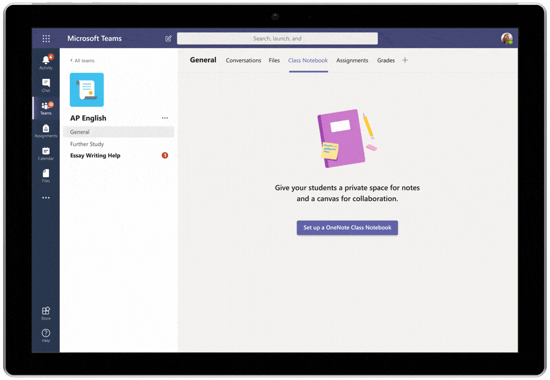Viewport: 550px width, 380px height.
Task: Add a tab with plus icon
Action: (x=405, y=60)
